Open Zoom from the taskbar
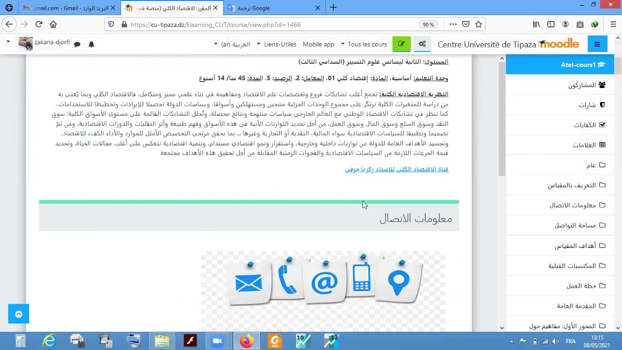This screenshot has height=350, width=622. (x=217, y=341)
